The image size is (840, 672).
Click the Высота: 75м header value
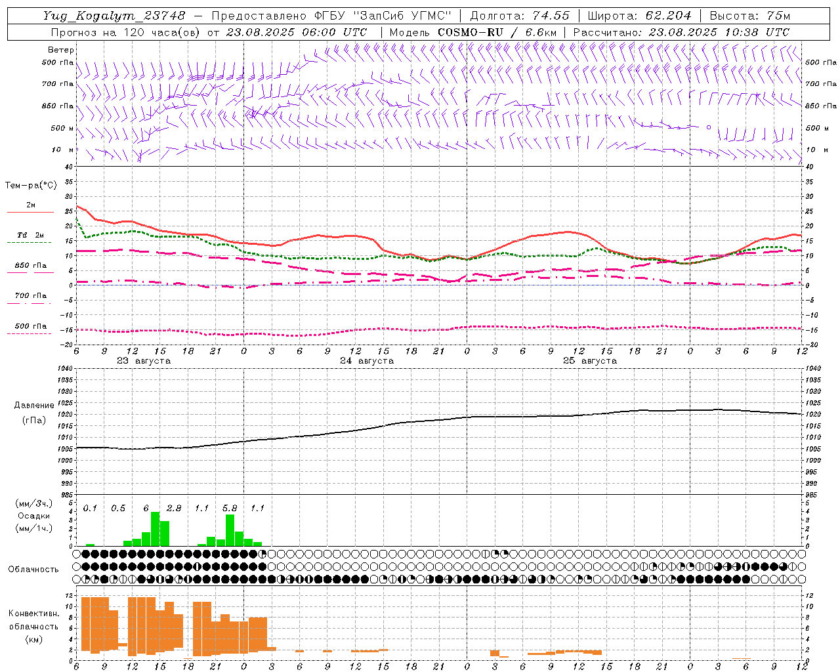pos(750,16)
